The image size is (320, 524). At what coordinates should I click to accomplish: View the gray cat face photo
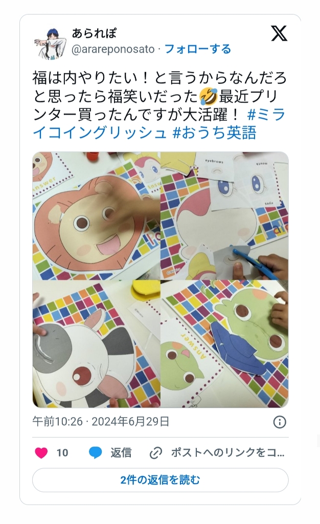coord(96,344)
